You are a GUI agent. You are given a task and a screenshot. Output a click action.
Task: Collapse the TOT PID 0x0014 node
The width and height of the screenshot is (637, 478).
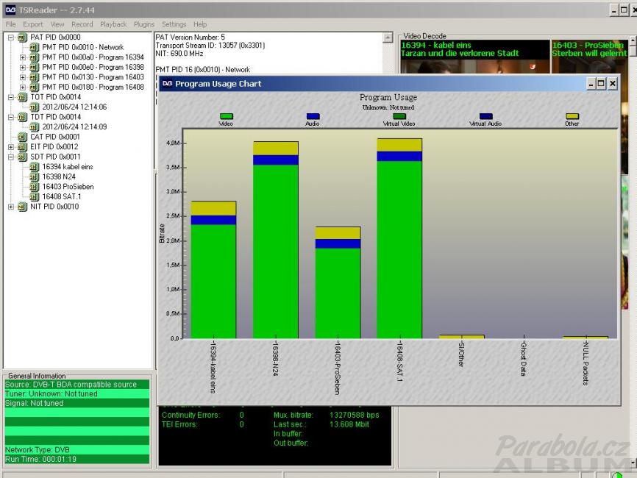pyautogui.click(x=11, y=97)
